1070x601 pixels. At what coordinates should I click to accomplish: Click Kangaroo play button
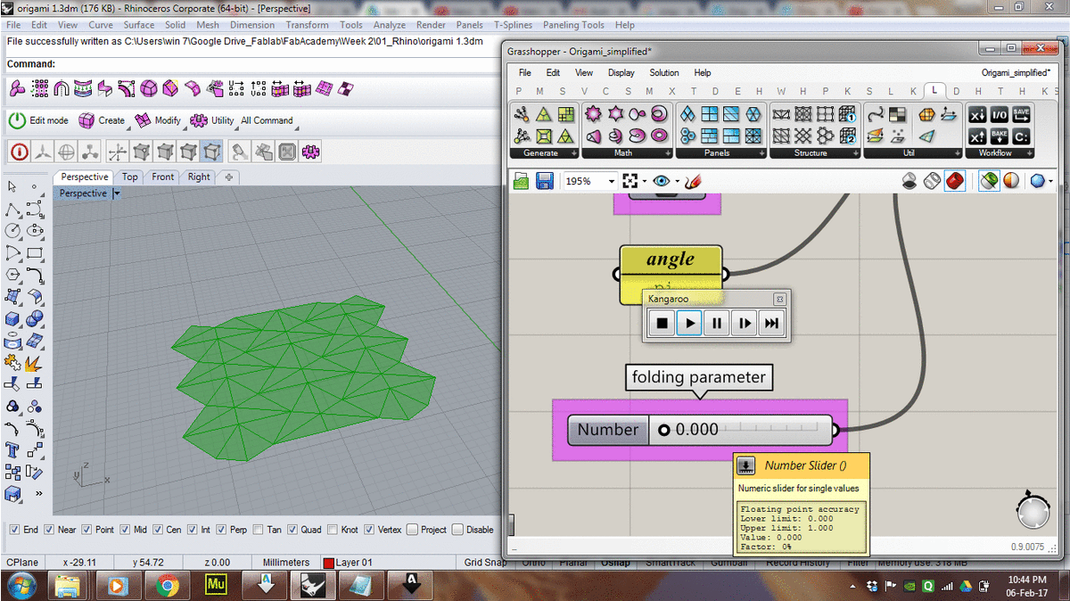[689, 323]
